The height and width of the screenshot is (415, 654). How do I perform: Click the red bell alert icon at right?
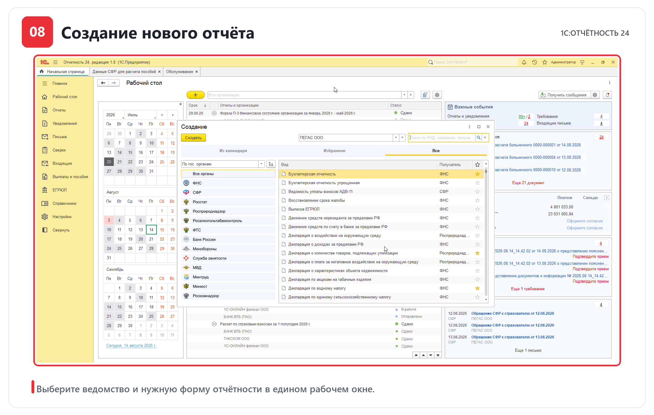click(x=607, y=95)
